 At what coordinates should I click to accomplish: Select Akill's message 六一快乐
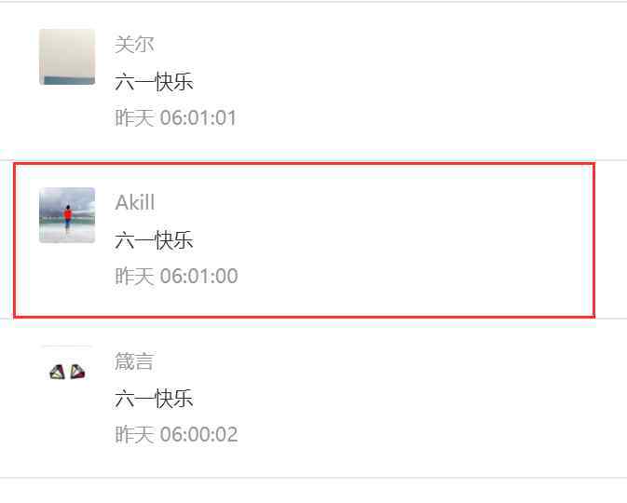(154, 240)
